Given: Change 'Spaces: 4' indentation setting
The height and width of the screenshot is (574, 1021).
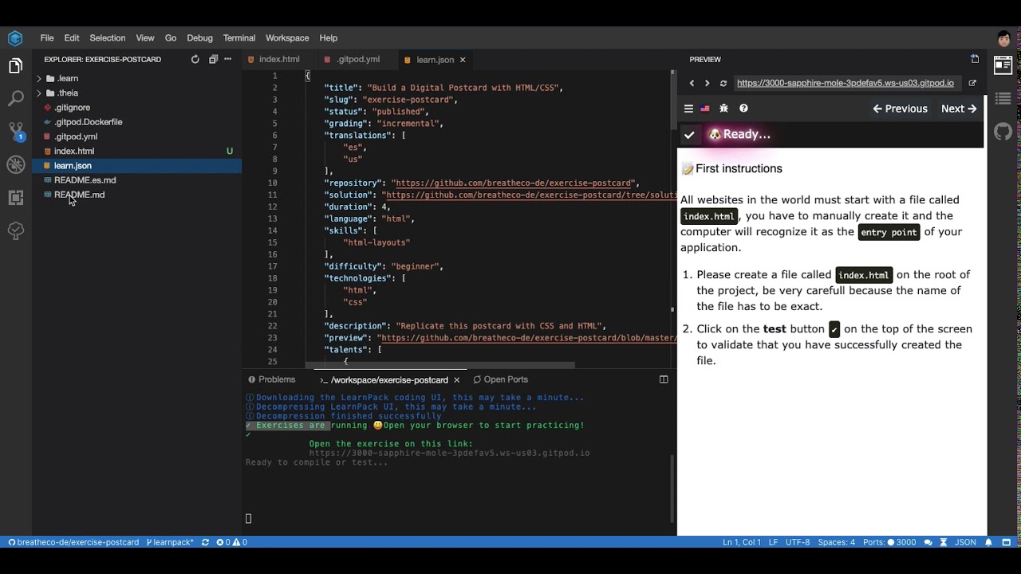Looking at the screenshot, I should tap(836, 542).
